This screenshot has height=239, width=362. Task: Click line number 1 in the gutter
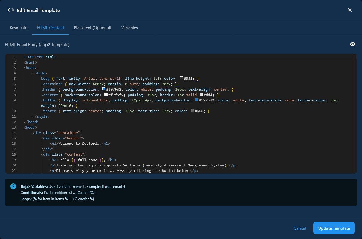tap(15, 57)
